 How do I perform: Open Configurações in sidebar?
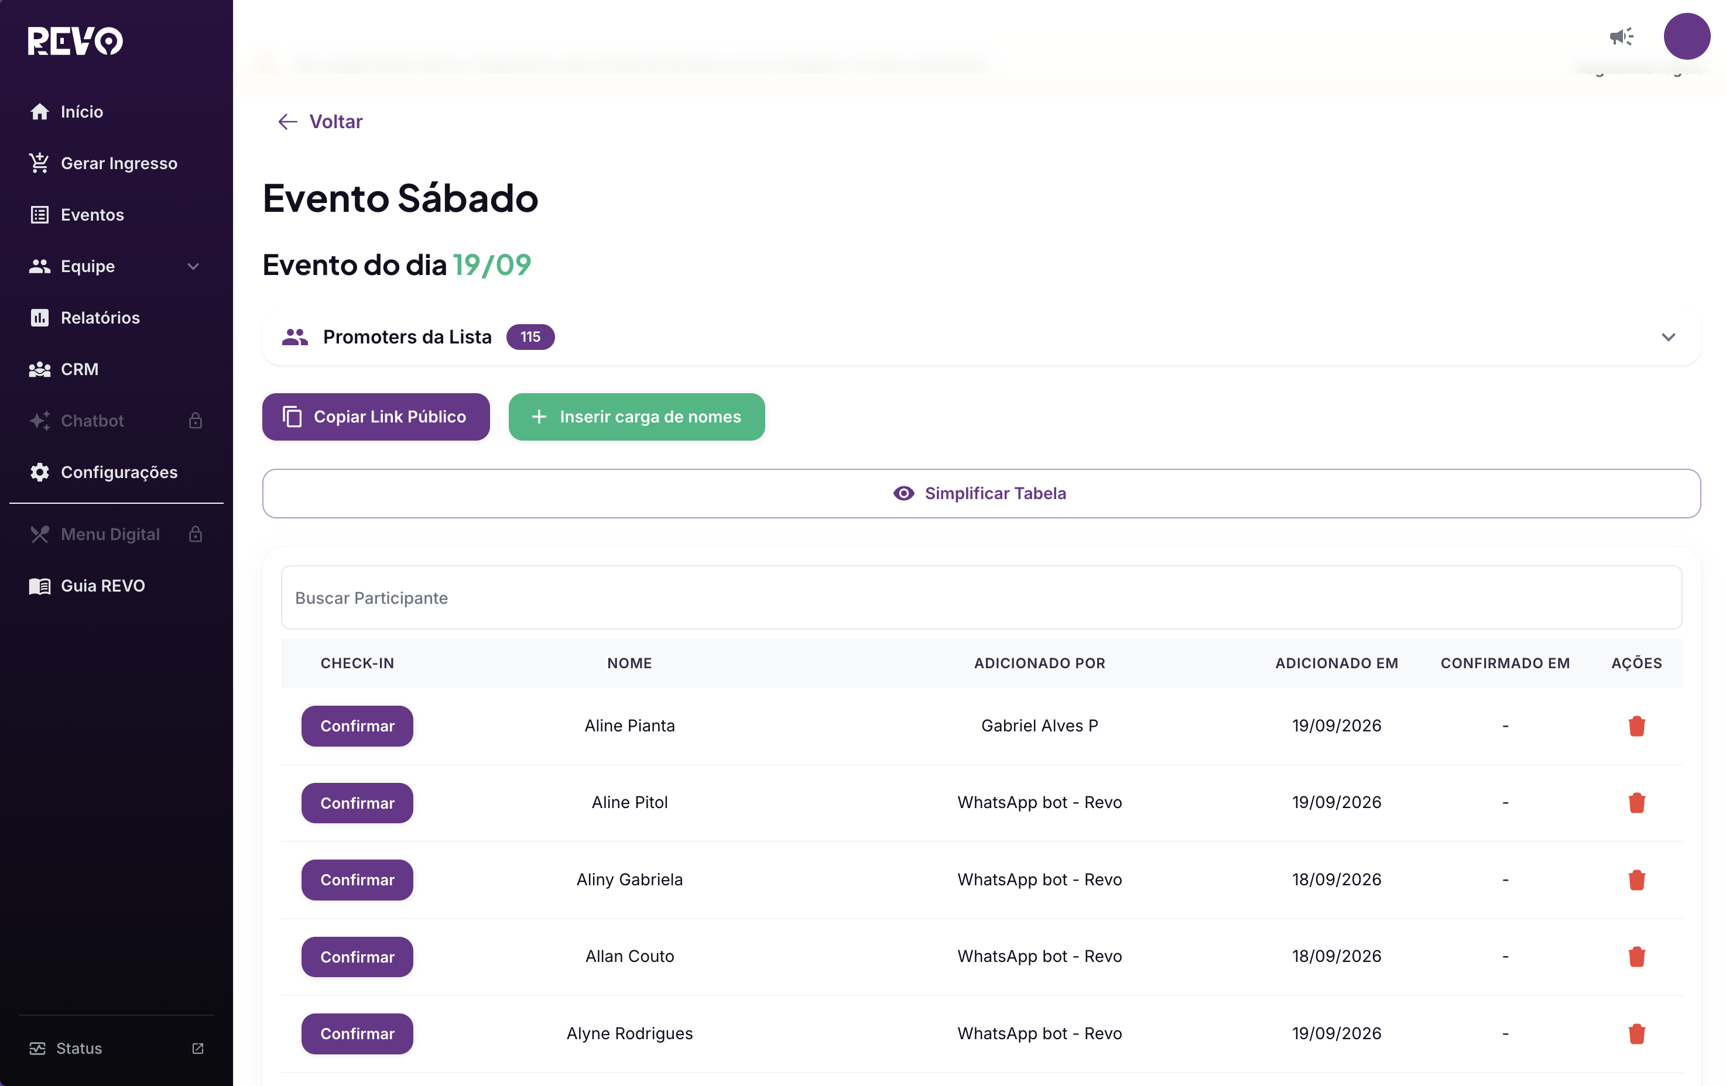[116, 472]
